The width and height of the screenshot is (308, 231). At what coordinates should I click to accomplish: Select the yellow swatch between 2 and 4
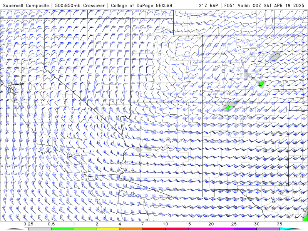[x=108, y=229]
